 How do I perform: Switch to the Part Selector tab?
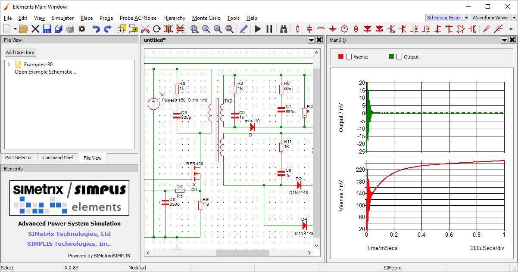point(19,158)
